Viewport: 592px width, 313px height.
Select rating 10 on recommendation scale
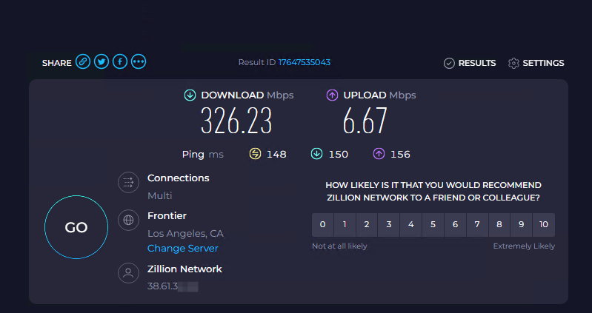tap(544, 225)
